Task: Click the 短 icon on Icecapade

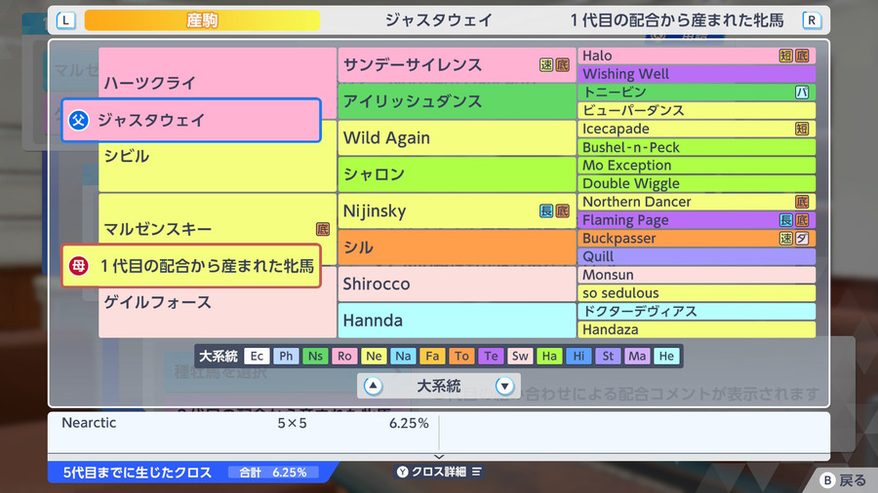Action: [802, 129]
